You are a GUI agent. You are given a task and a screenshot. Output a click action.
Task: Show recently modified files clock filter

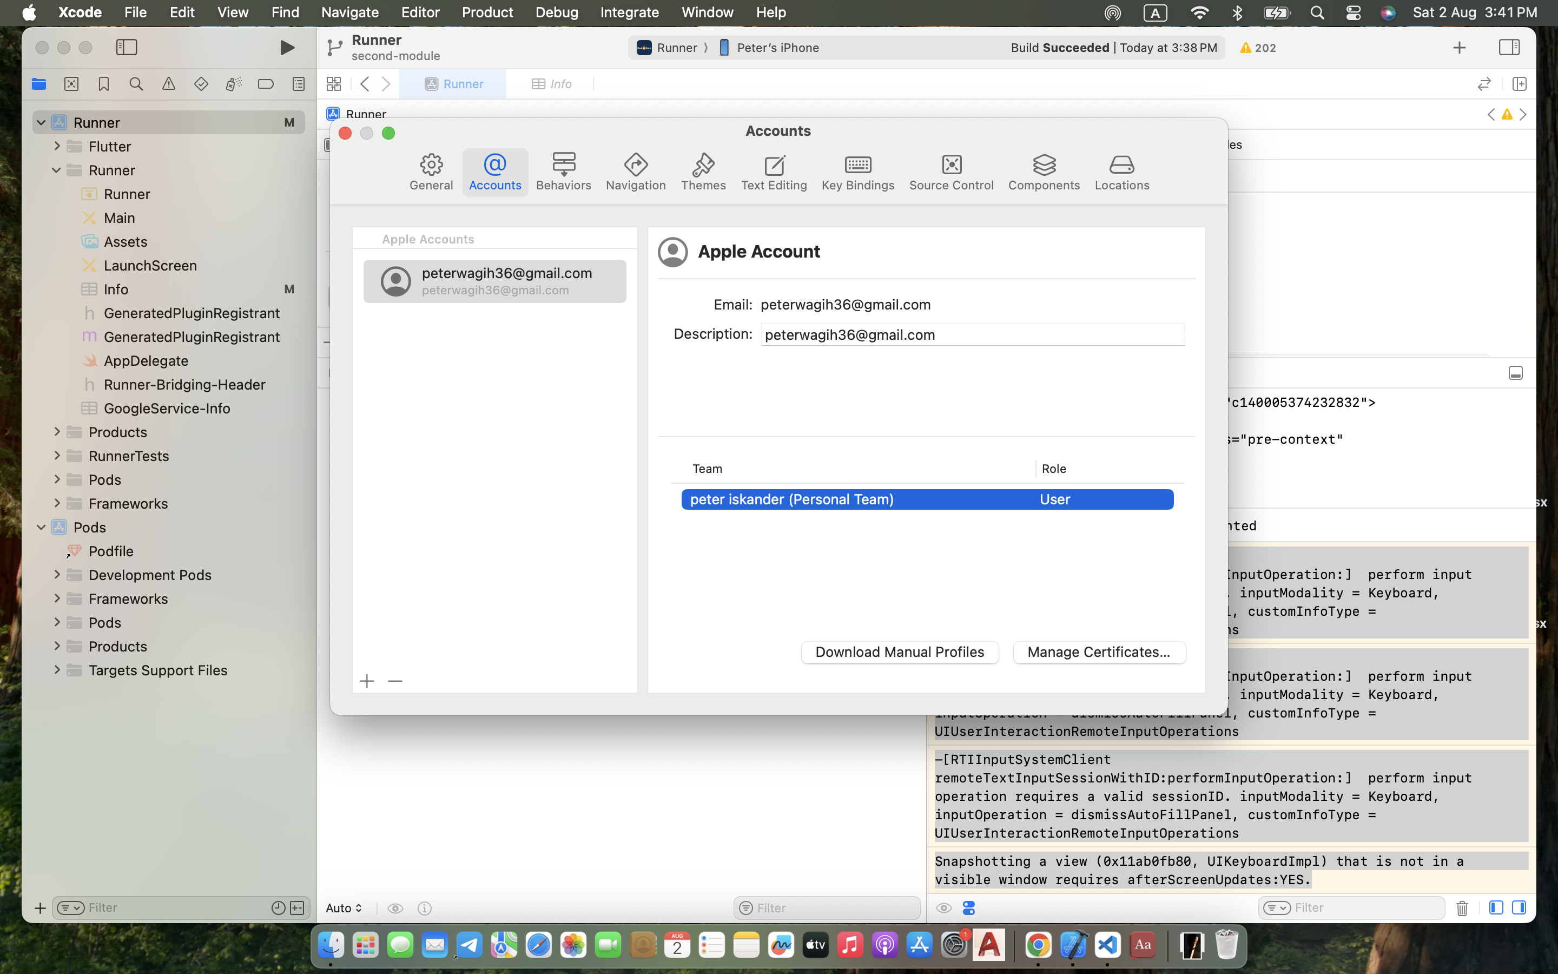pyautogui.click(x=278, y=907)
